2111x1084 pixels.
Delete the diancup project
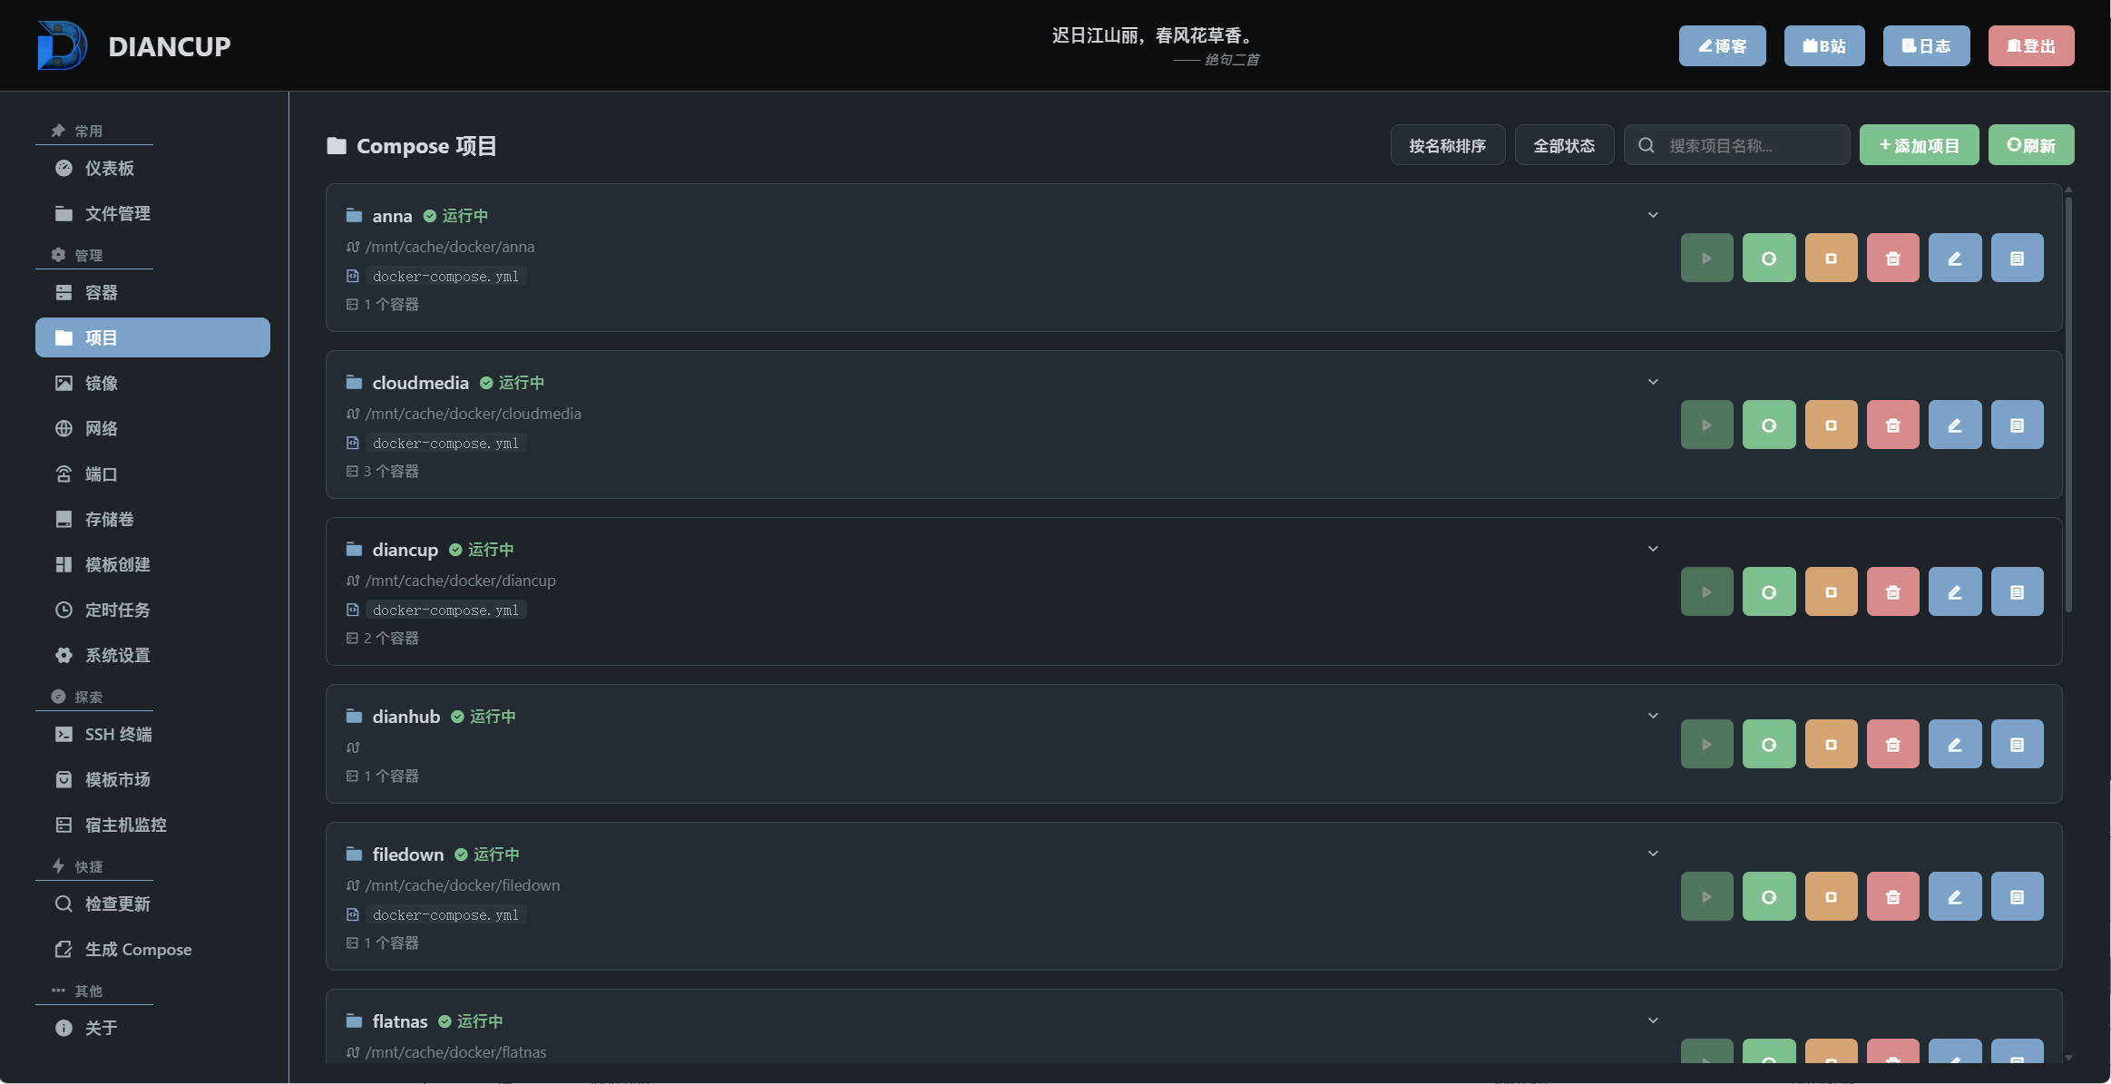pos(1892,592)
